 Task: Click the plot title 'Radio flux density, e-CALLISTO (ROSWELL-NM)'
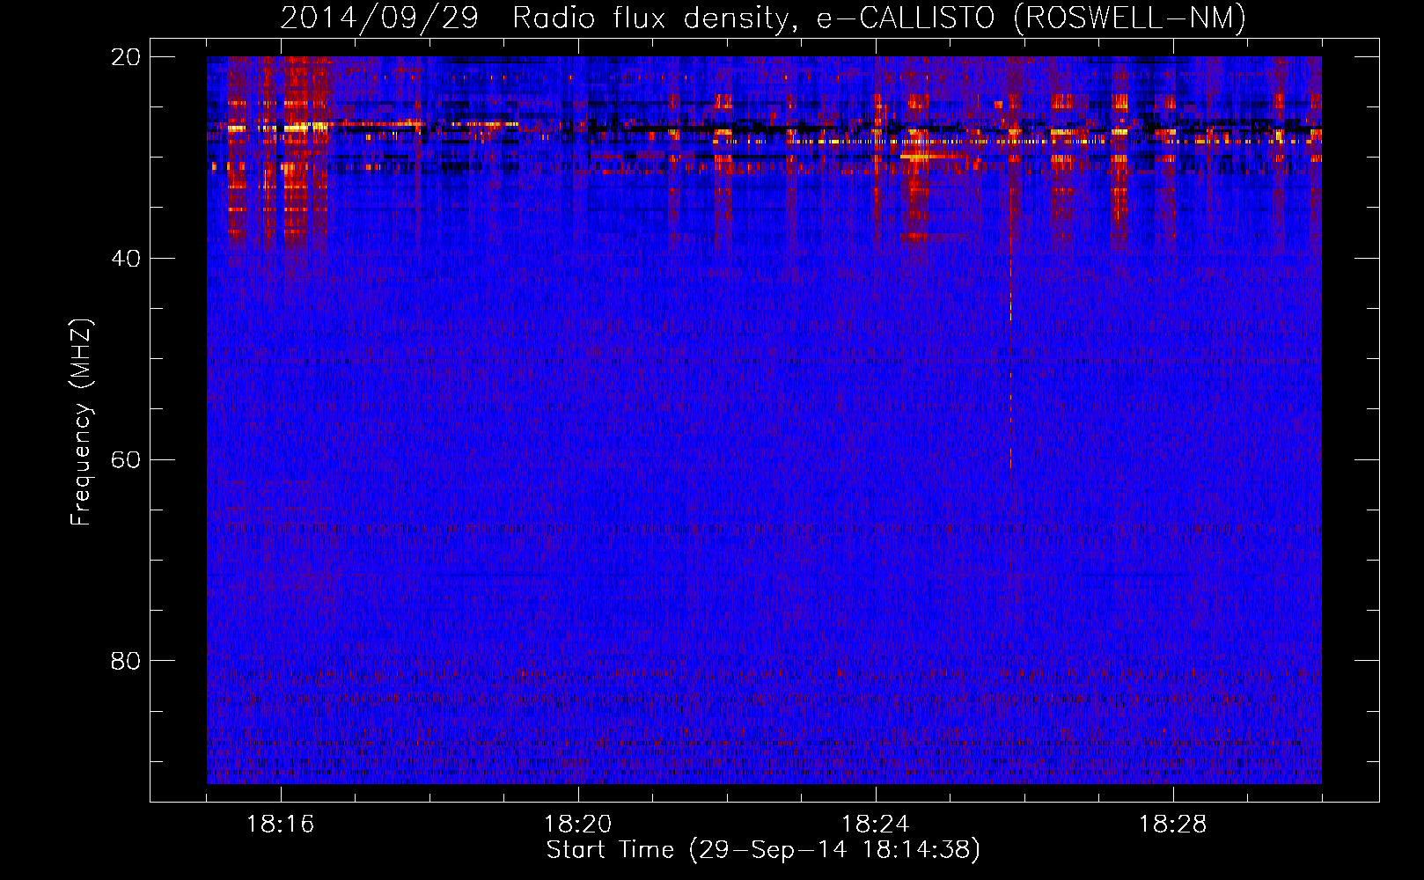click(879, 18)
